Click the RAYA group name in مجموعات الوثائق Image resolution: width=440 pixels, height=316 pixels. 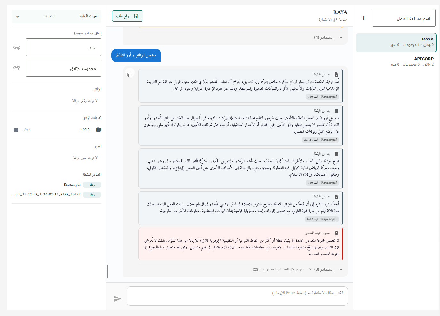pyautogui.click(x=85, y=129)
